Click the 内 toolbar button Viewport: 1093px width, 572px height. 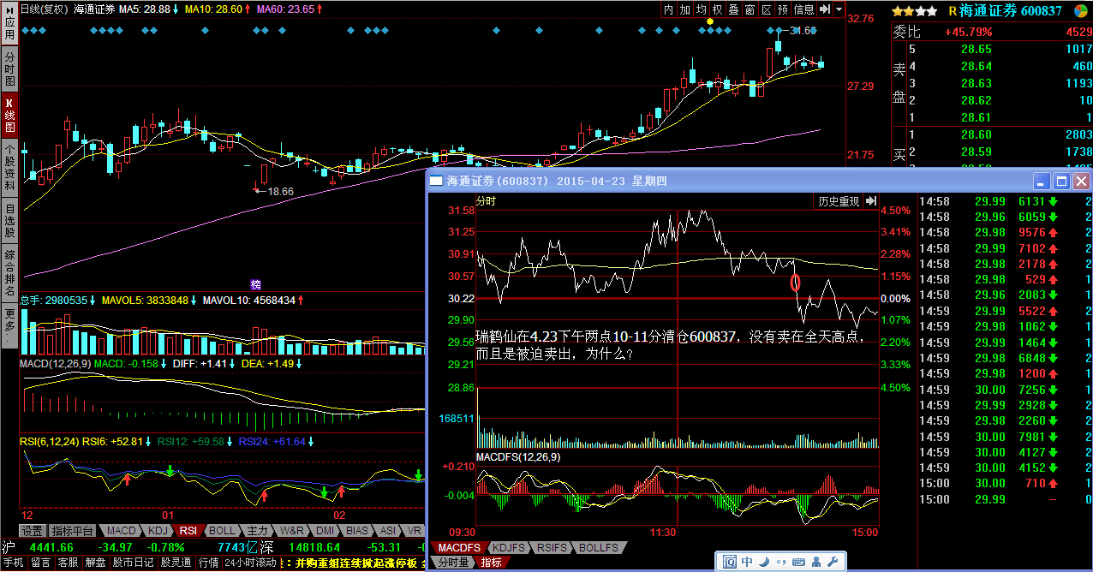[669, 9]
